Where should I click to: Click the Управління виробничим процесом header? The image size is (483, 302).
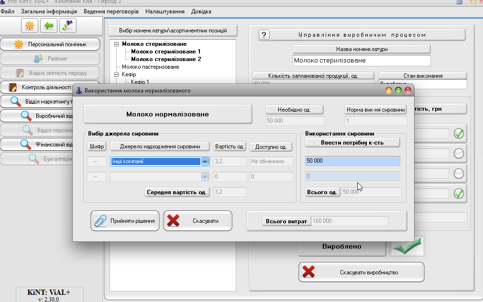[362, 35]
